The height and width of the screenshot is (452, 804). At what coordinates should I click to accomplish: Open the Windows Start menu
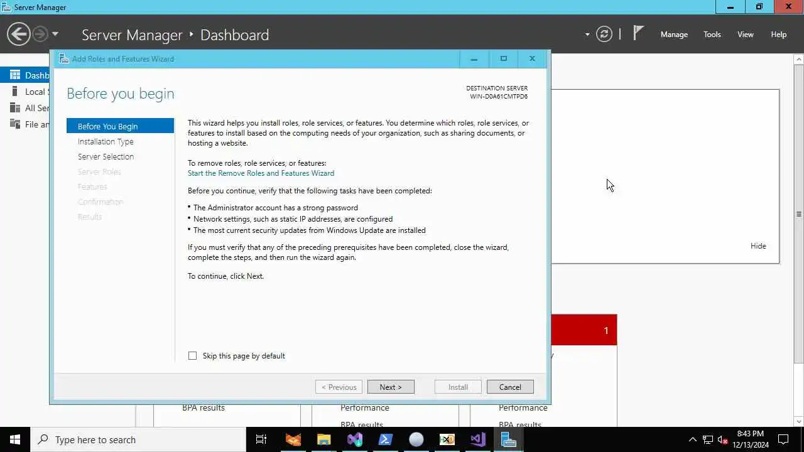click(15, 439)
